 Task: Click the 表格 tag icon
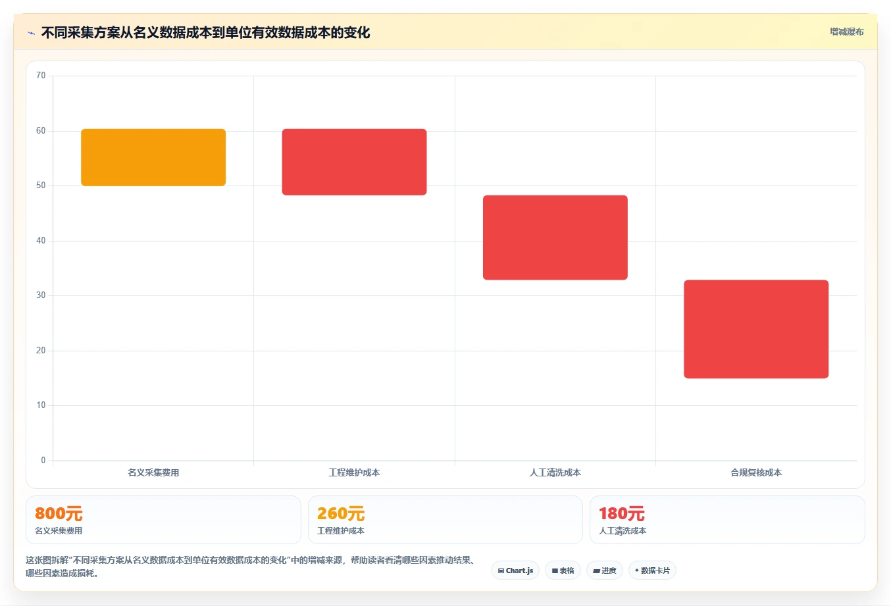pos(555,571)
